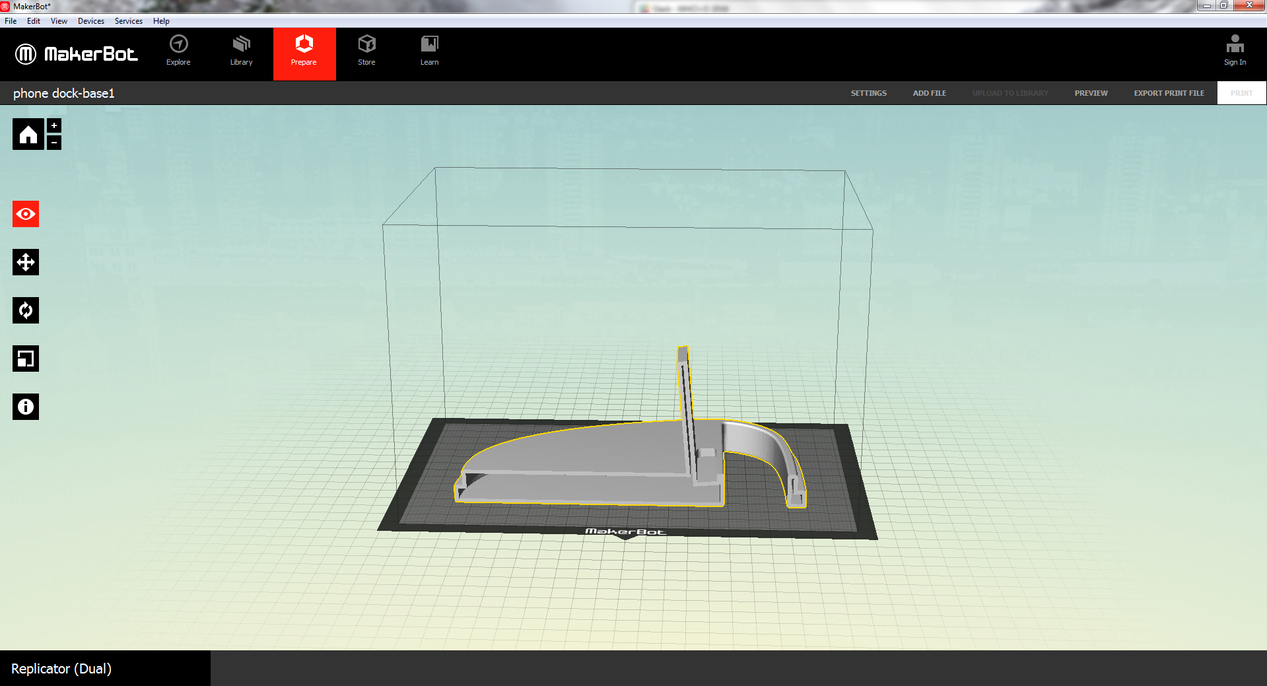Restore down the MakerBot window

click(1223, 5)
